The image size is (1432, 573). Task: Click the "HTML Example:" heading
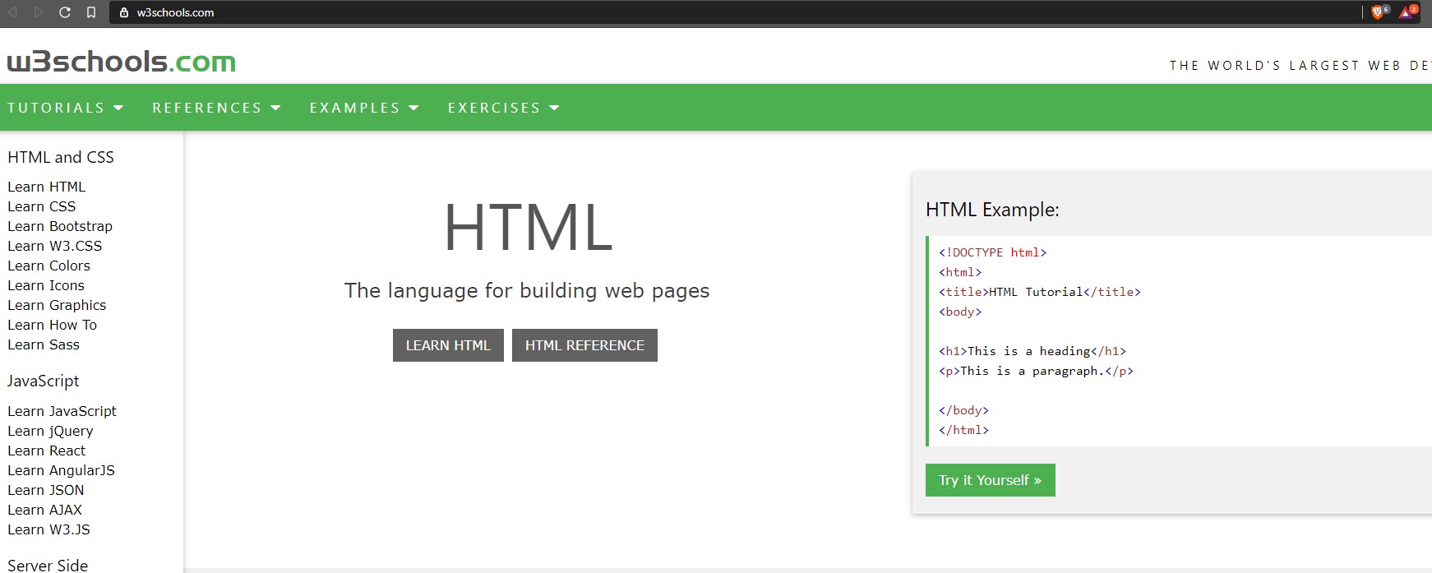992,210
